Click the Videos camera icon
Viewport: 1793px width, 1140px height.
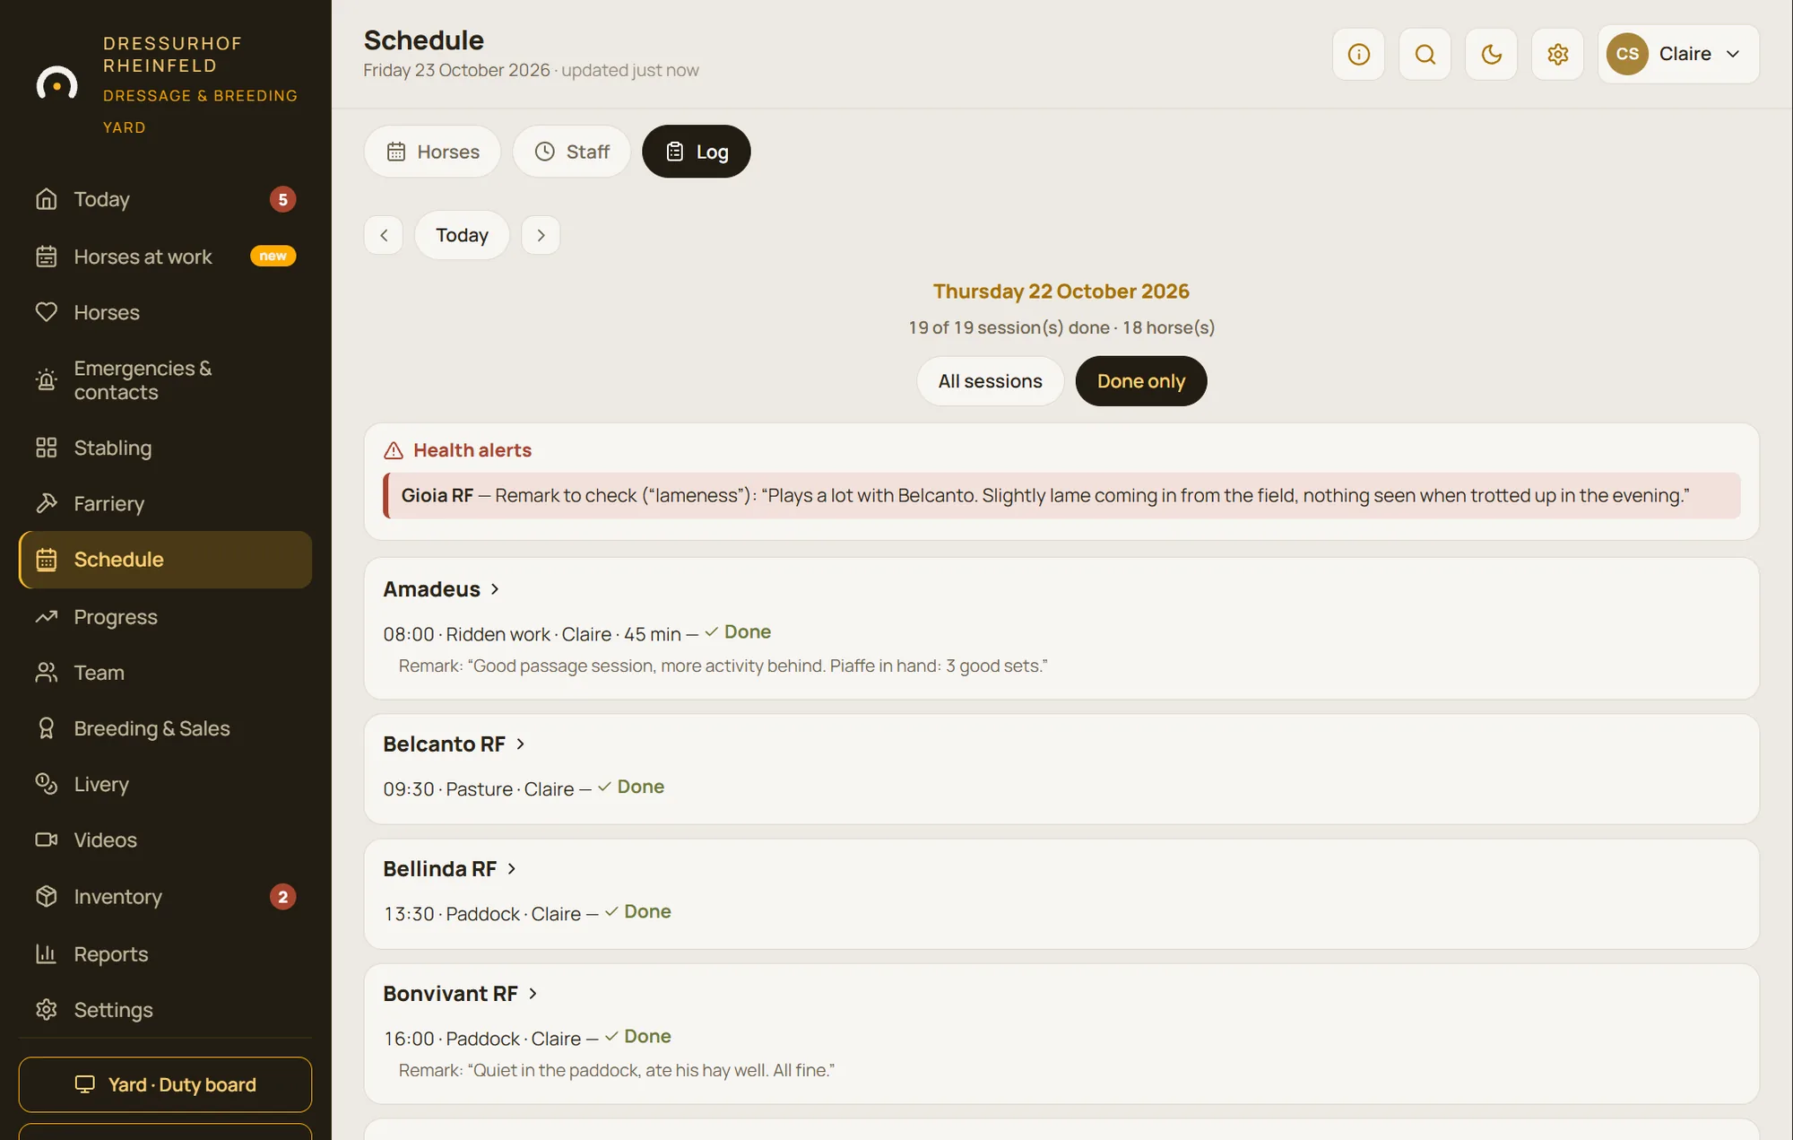tap(47, 840)
